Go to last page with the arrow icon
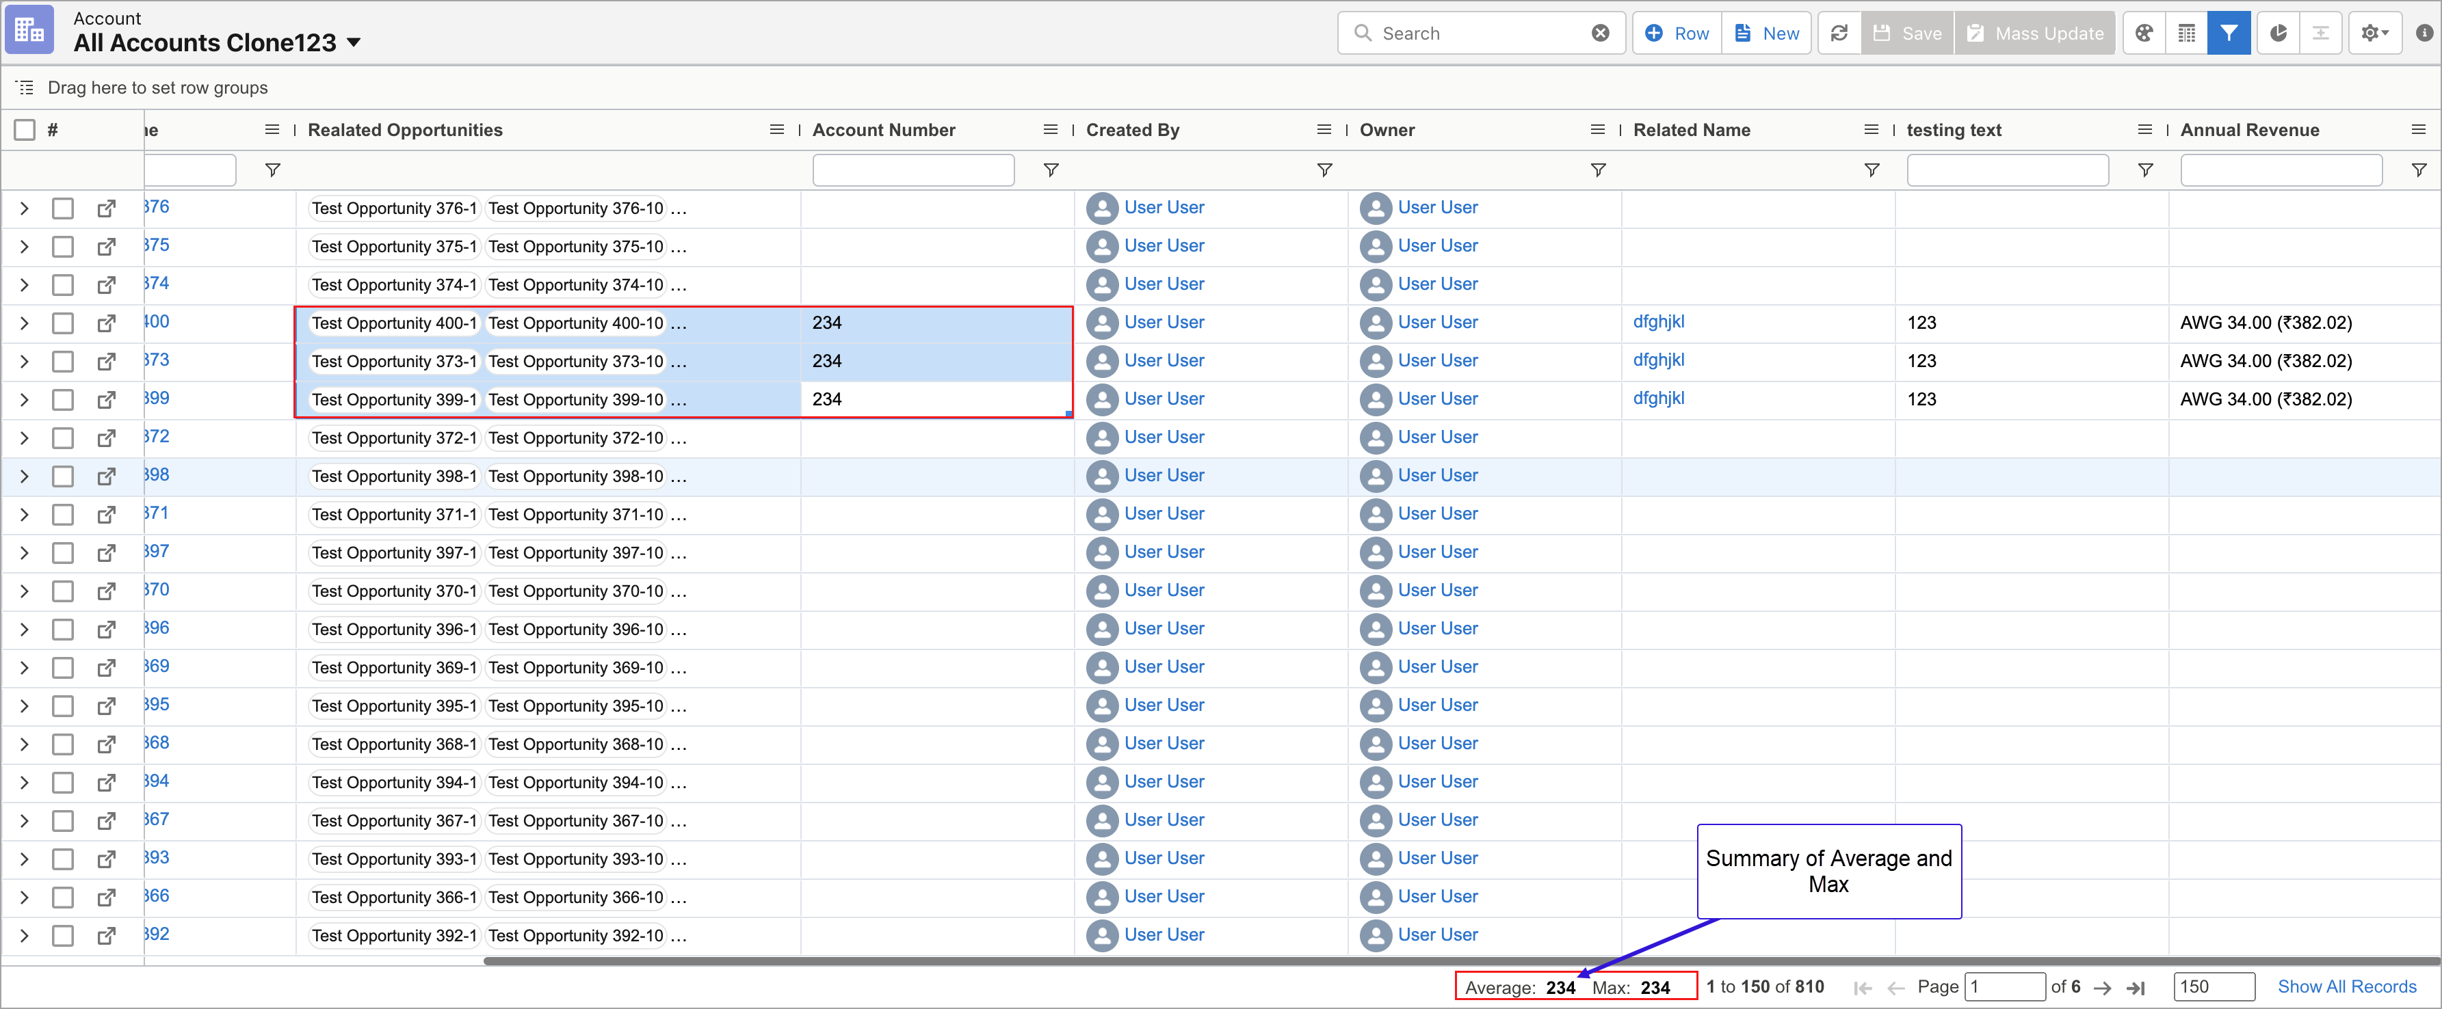This screenshot has width=2442, height=1009. point(2136,988)
